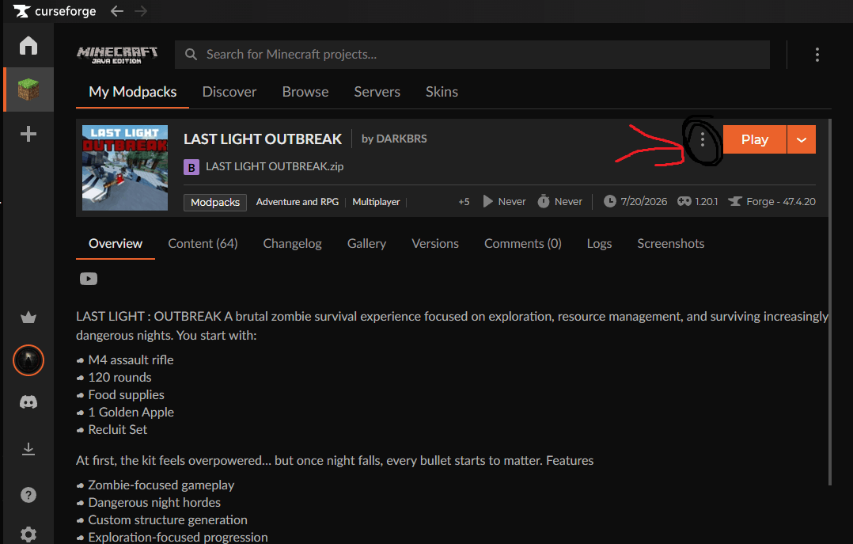Add a new game with plus icon
This screenshot has height=544, width=853.
point(28,134)
